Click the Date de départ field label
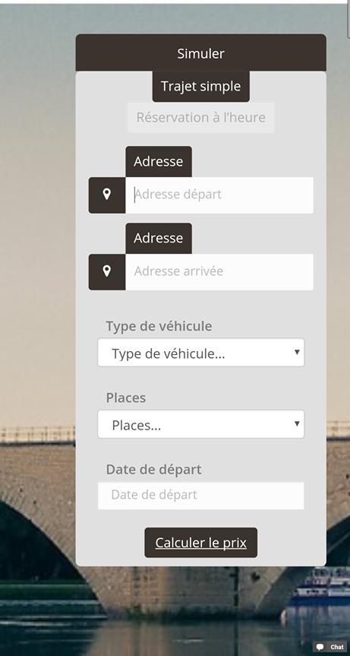Image resolution: width=350 pixels, height=656 pixels. click(153, 470)
